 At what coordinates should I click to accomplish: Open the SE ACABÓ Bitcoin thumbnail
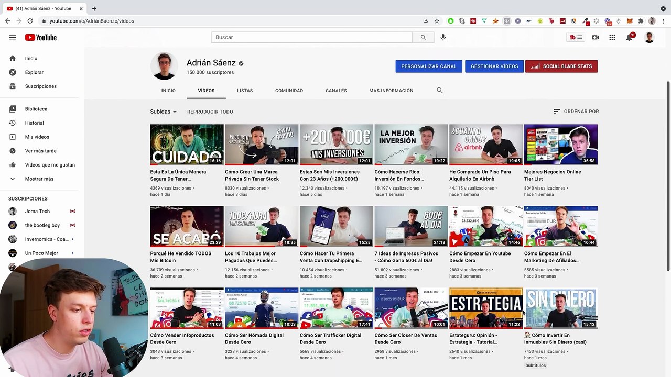click(x=187, y=226)
